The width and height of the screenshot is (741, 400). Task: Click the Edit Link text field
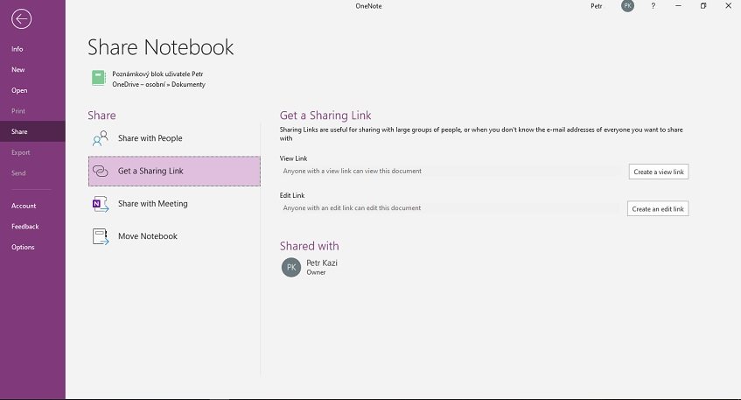(451, 208)
